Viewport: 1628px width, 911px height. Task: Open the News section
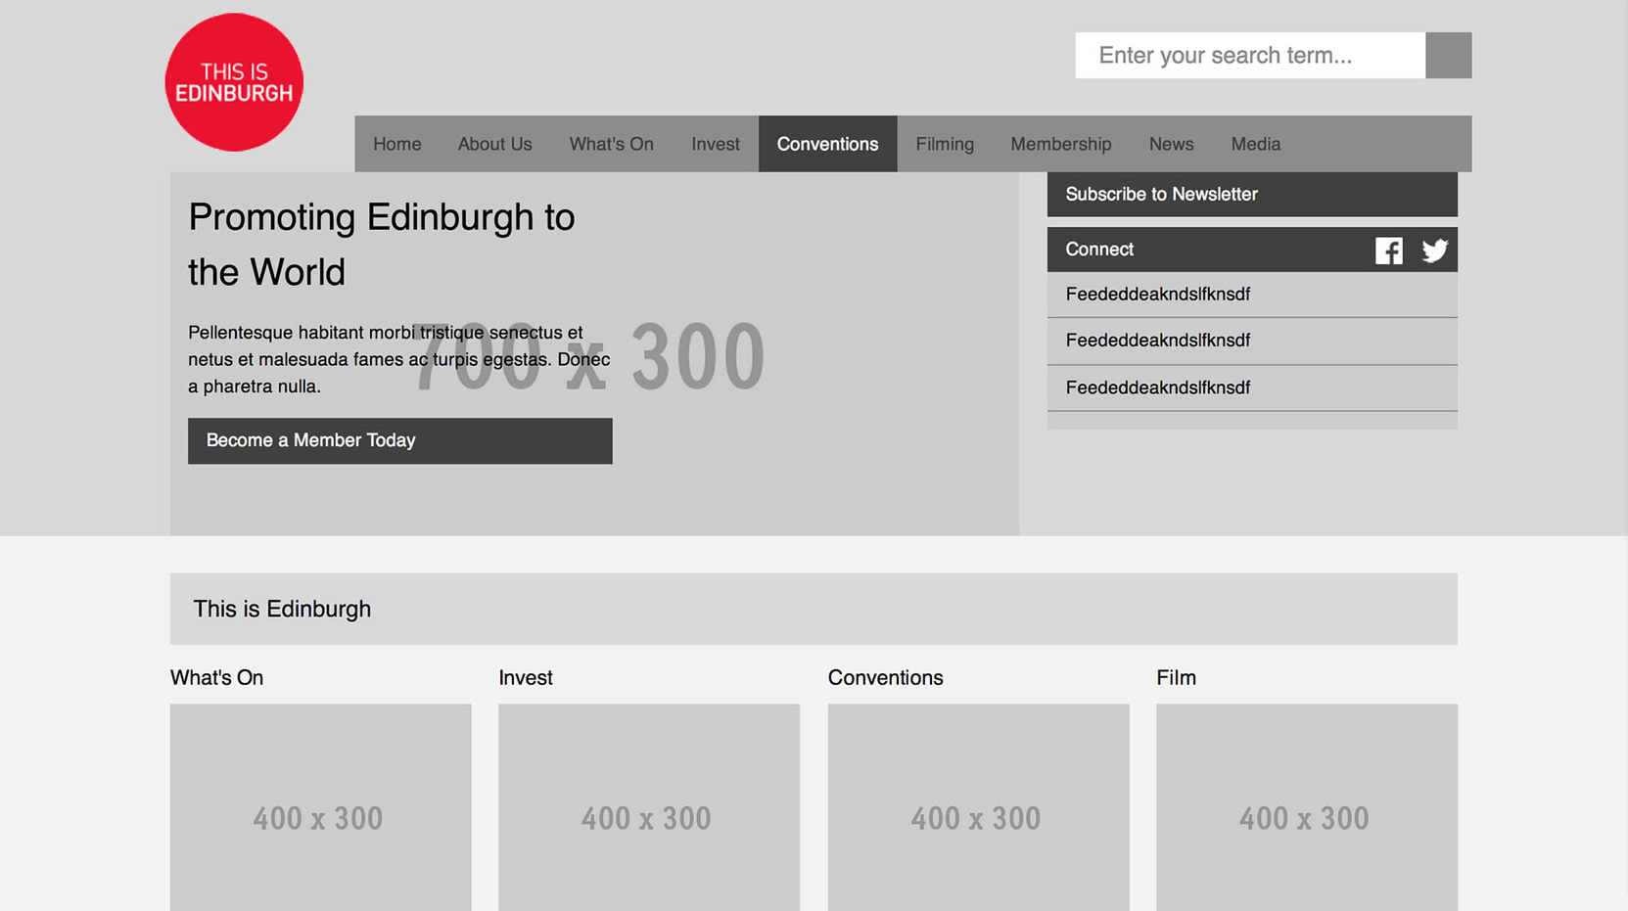1171,144
